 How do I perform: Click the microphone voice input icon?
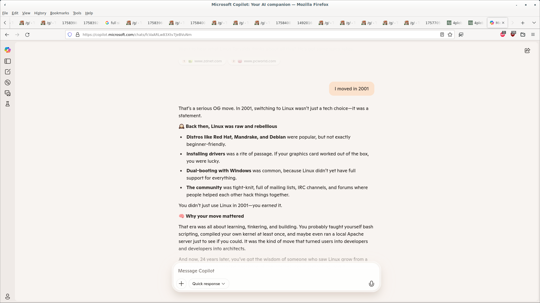pyautogui.click(x=371, y=284)
